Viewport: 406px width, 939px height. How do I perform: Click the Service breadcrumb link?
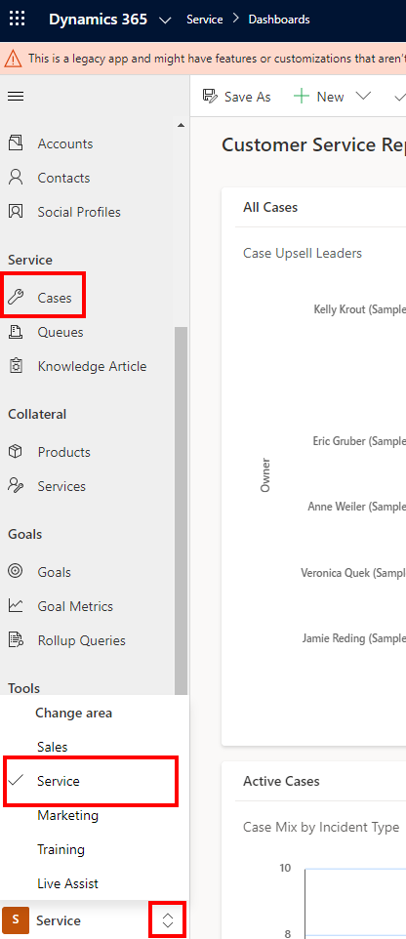(204, 20)
